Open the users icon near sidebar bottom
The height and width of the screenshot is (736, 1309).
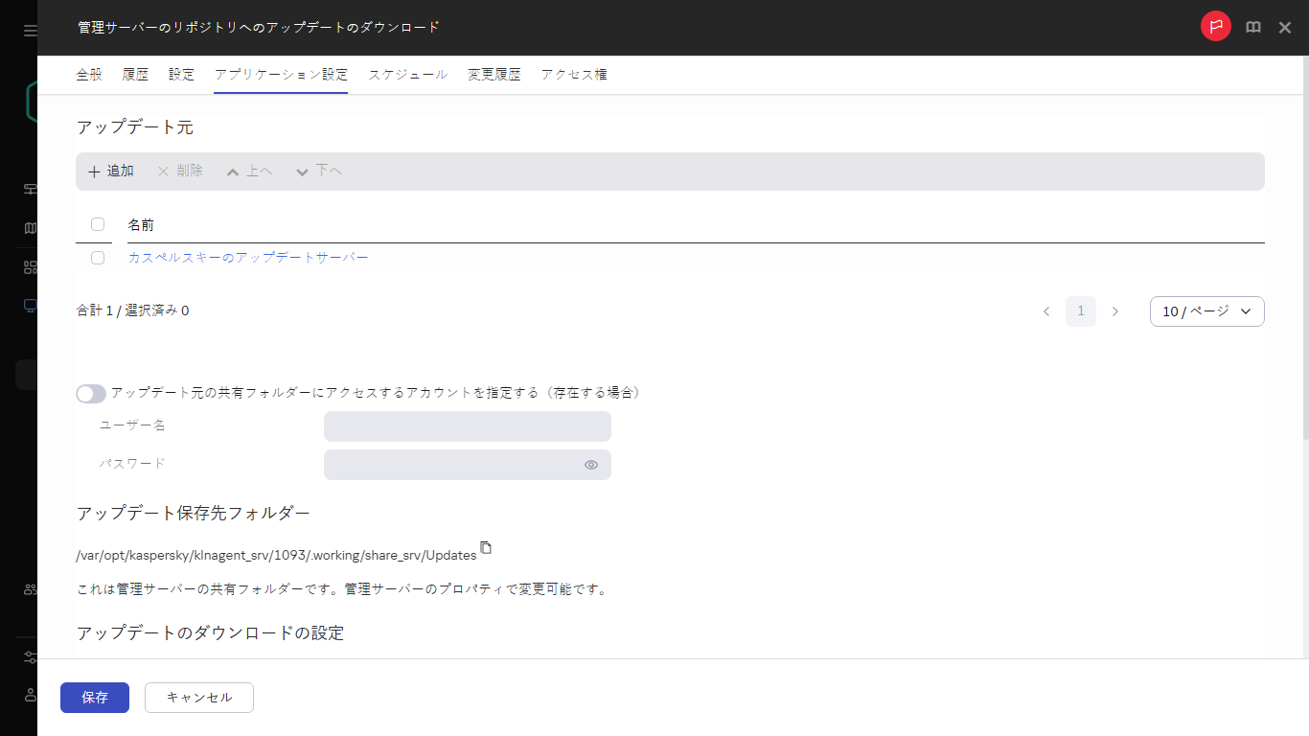click(29, 588)
